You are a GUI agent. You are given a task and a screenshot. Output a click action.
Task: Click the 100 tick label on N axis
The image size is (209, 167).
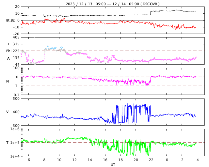click(x=16, y=68)
